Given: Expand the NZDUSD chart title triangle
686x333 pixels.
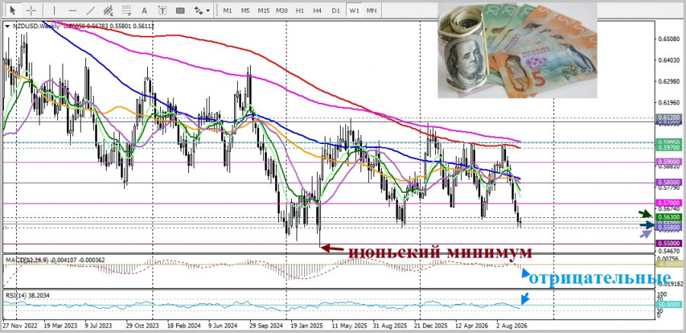Looking at the screenshot, I should (x=8, y=26).
